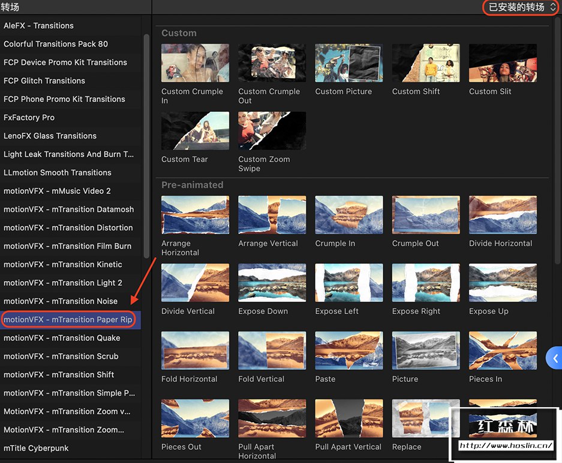
Task: Choose Divide Vertical transition thumbnail
Action: (x=195, y=282)
